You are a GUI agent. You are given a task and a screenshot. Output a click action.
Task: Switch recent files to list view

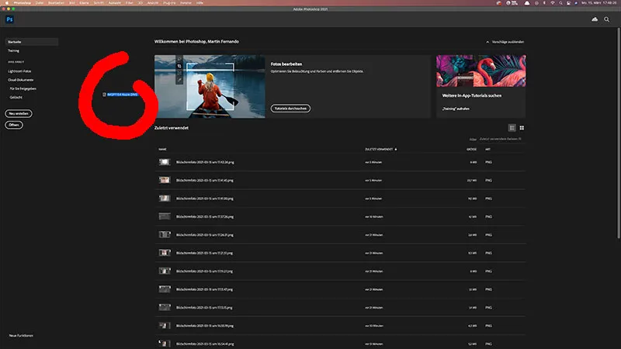pyautogui.click(x=512, y=128)
